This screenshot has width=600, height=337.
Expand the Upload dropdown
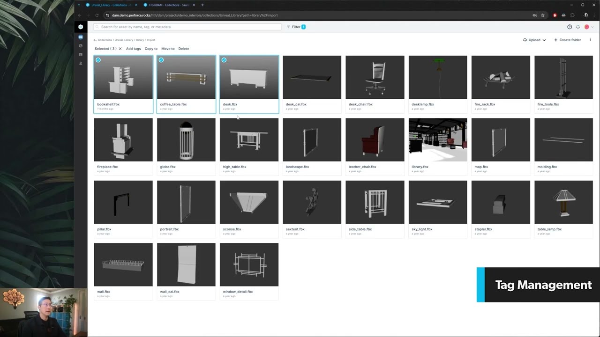(534, 40)
